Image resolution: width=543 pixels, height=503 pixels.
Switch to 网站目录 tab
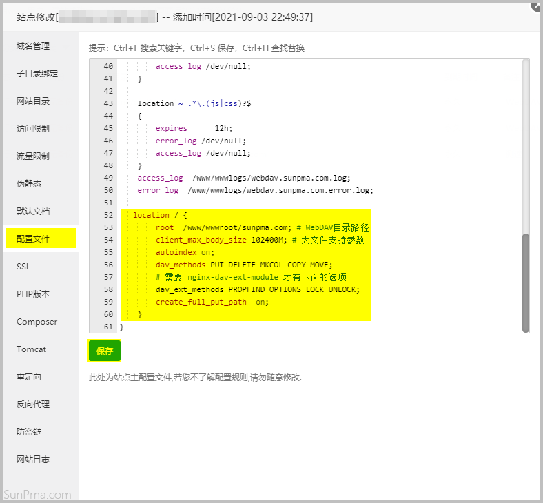[x=33, y=101]
